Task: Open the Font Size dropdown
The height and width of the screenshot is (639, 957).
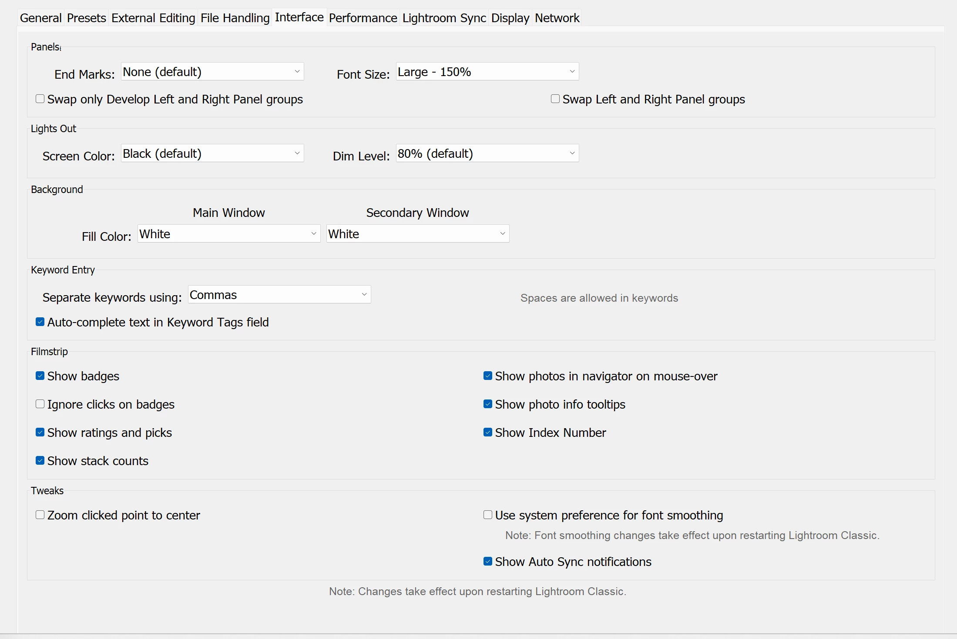Action: 487,72
